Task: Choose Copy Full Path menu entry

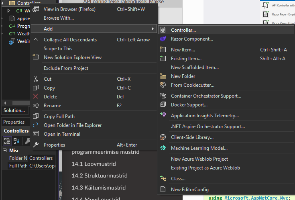Action: pos(59,116)
